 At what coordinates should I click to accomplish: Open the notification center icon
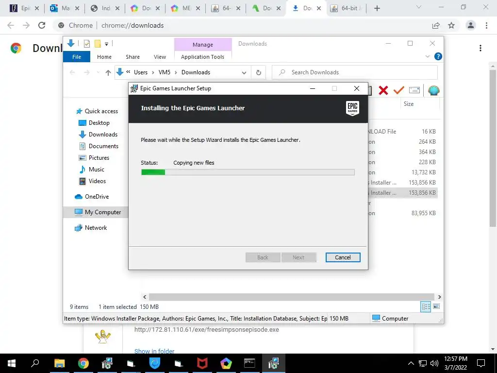click(x=481, y=363)
